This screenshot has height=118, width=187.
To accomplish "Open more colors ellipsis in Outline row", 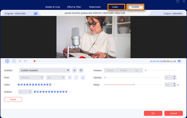I will pyautogui.click(x=70, y=92).
